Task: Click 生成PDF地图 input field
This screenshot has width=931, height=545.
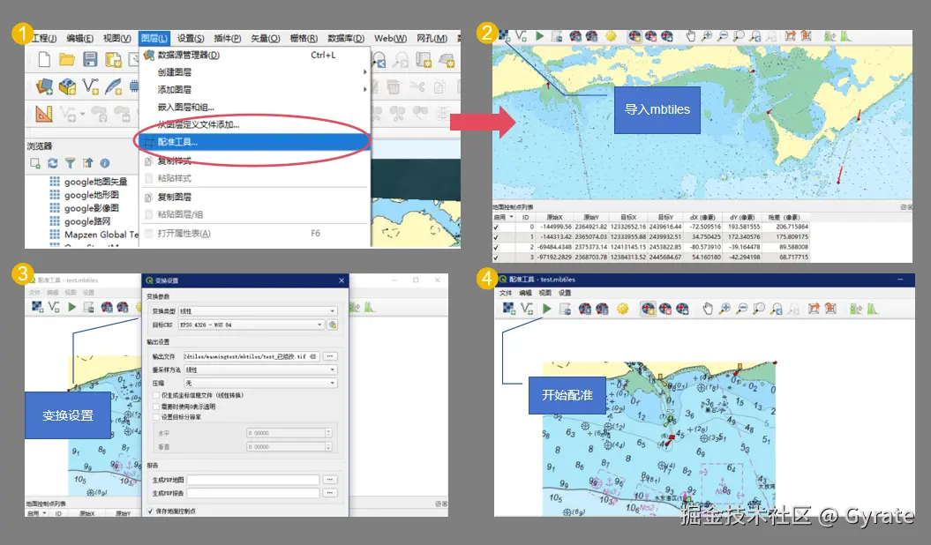Action: (253, 479)
